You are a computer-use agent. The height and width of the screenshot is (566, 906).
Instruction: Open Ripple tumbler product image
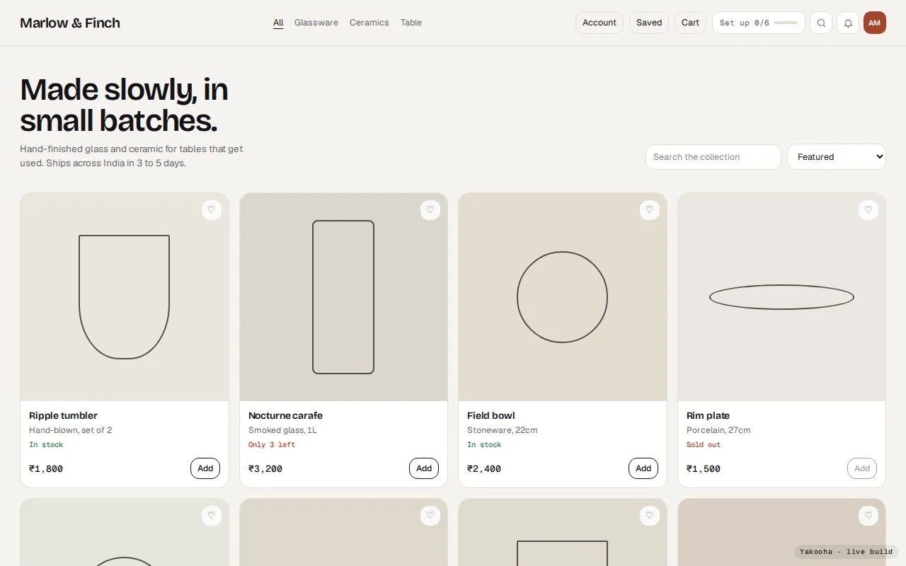pos(125,297)
